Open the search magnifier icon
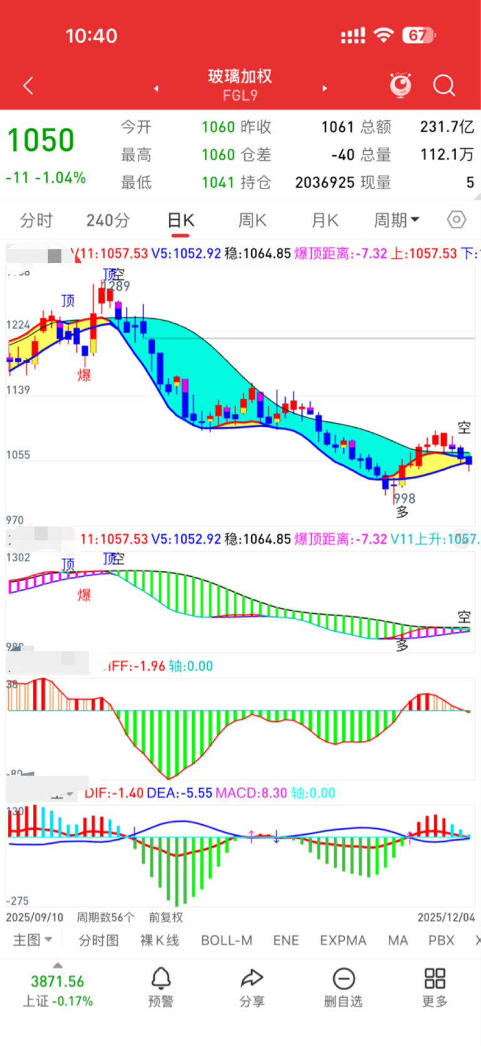 [444, 85]
